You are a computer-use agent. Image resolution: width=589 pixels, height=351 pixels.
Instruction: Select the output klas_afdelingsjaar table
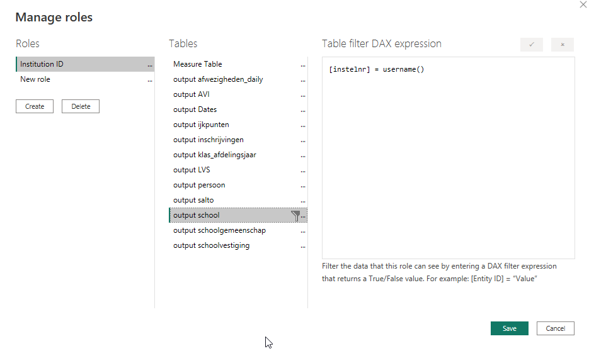238,155
